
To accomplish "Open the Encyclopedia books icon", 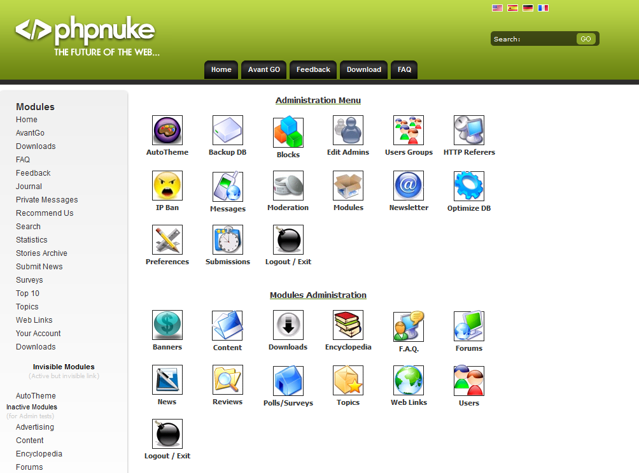I will (348, 325).
